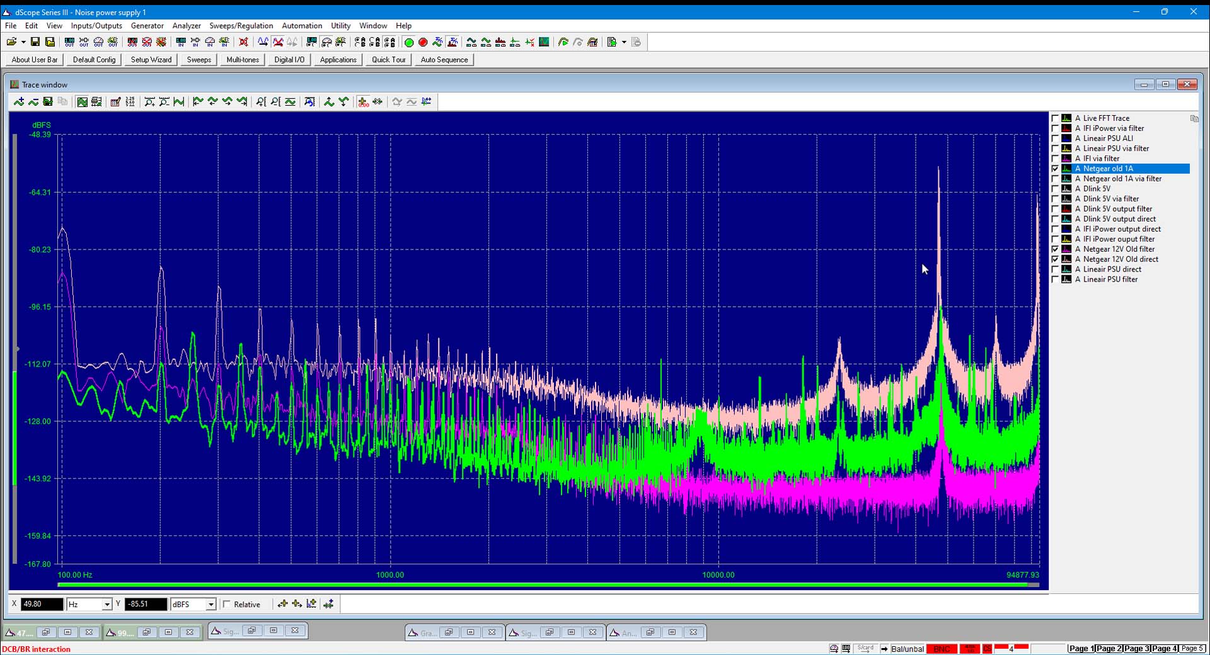Expand the dropdown arrow beside the open folder
Screen dimensions: 1210x655
click(x=23, y=42)
